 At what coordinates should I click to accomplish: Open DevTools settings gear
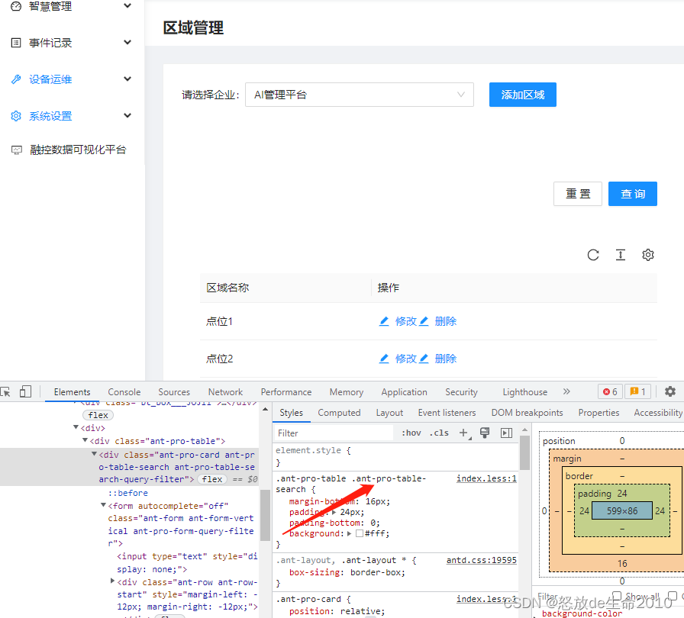coord(670,391)
